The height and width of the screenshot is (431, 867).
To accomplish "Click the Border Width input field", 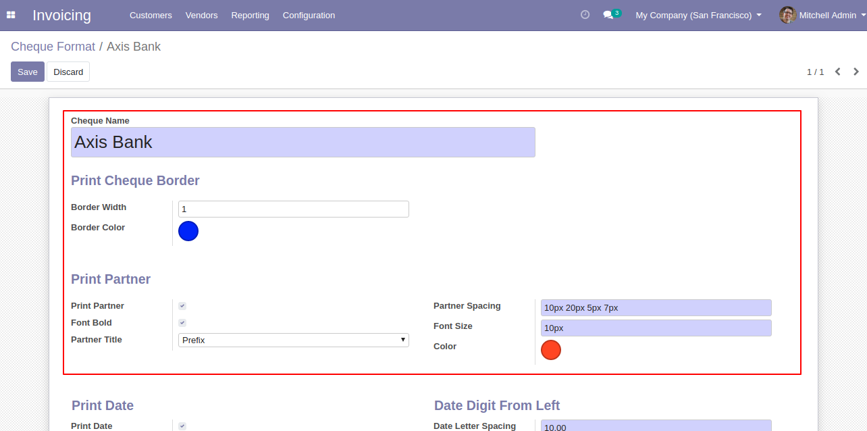I will 294,209.
